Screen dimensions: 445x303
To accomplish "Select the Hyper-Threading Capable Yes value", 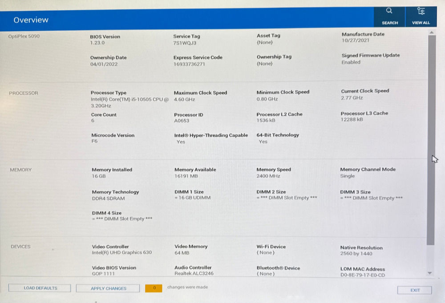I will (181, 142).
